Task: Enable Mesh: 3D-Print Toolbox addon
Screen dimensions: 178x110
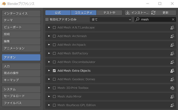Action: point(54,88)
